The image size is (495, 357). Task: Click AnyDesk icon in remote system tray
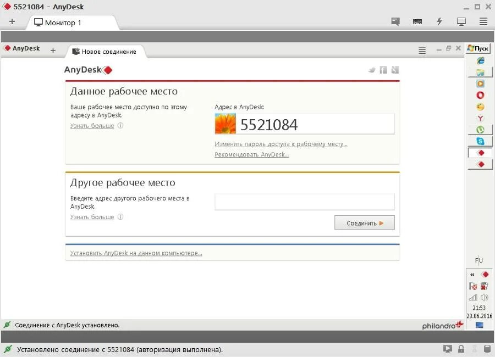click(x=485, y=275)
